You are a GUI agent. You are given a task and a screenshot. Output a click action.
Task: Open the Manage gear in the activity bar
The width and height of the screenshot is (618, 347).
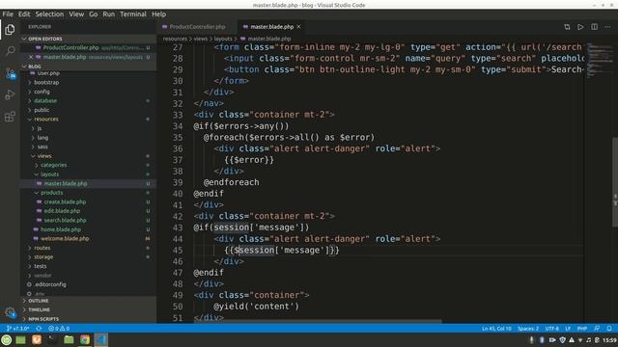click(10, 312)
